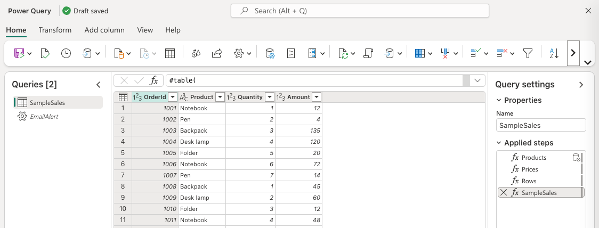Click the database arrow icon after clock
The image size is (599, 228).
tap(87, 53)
